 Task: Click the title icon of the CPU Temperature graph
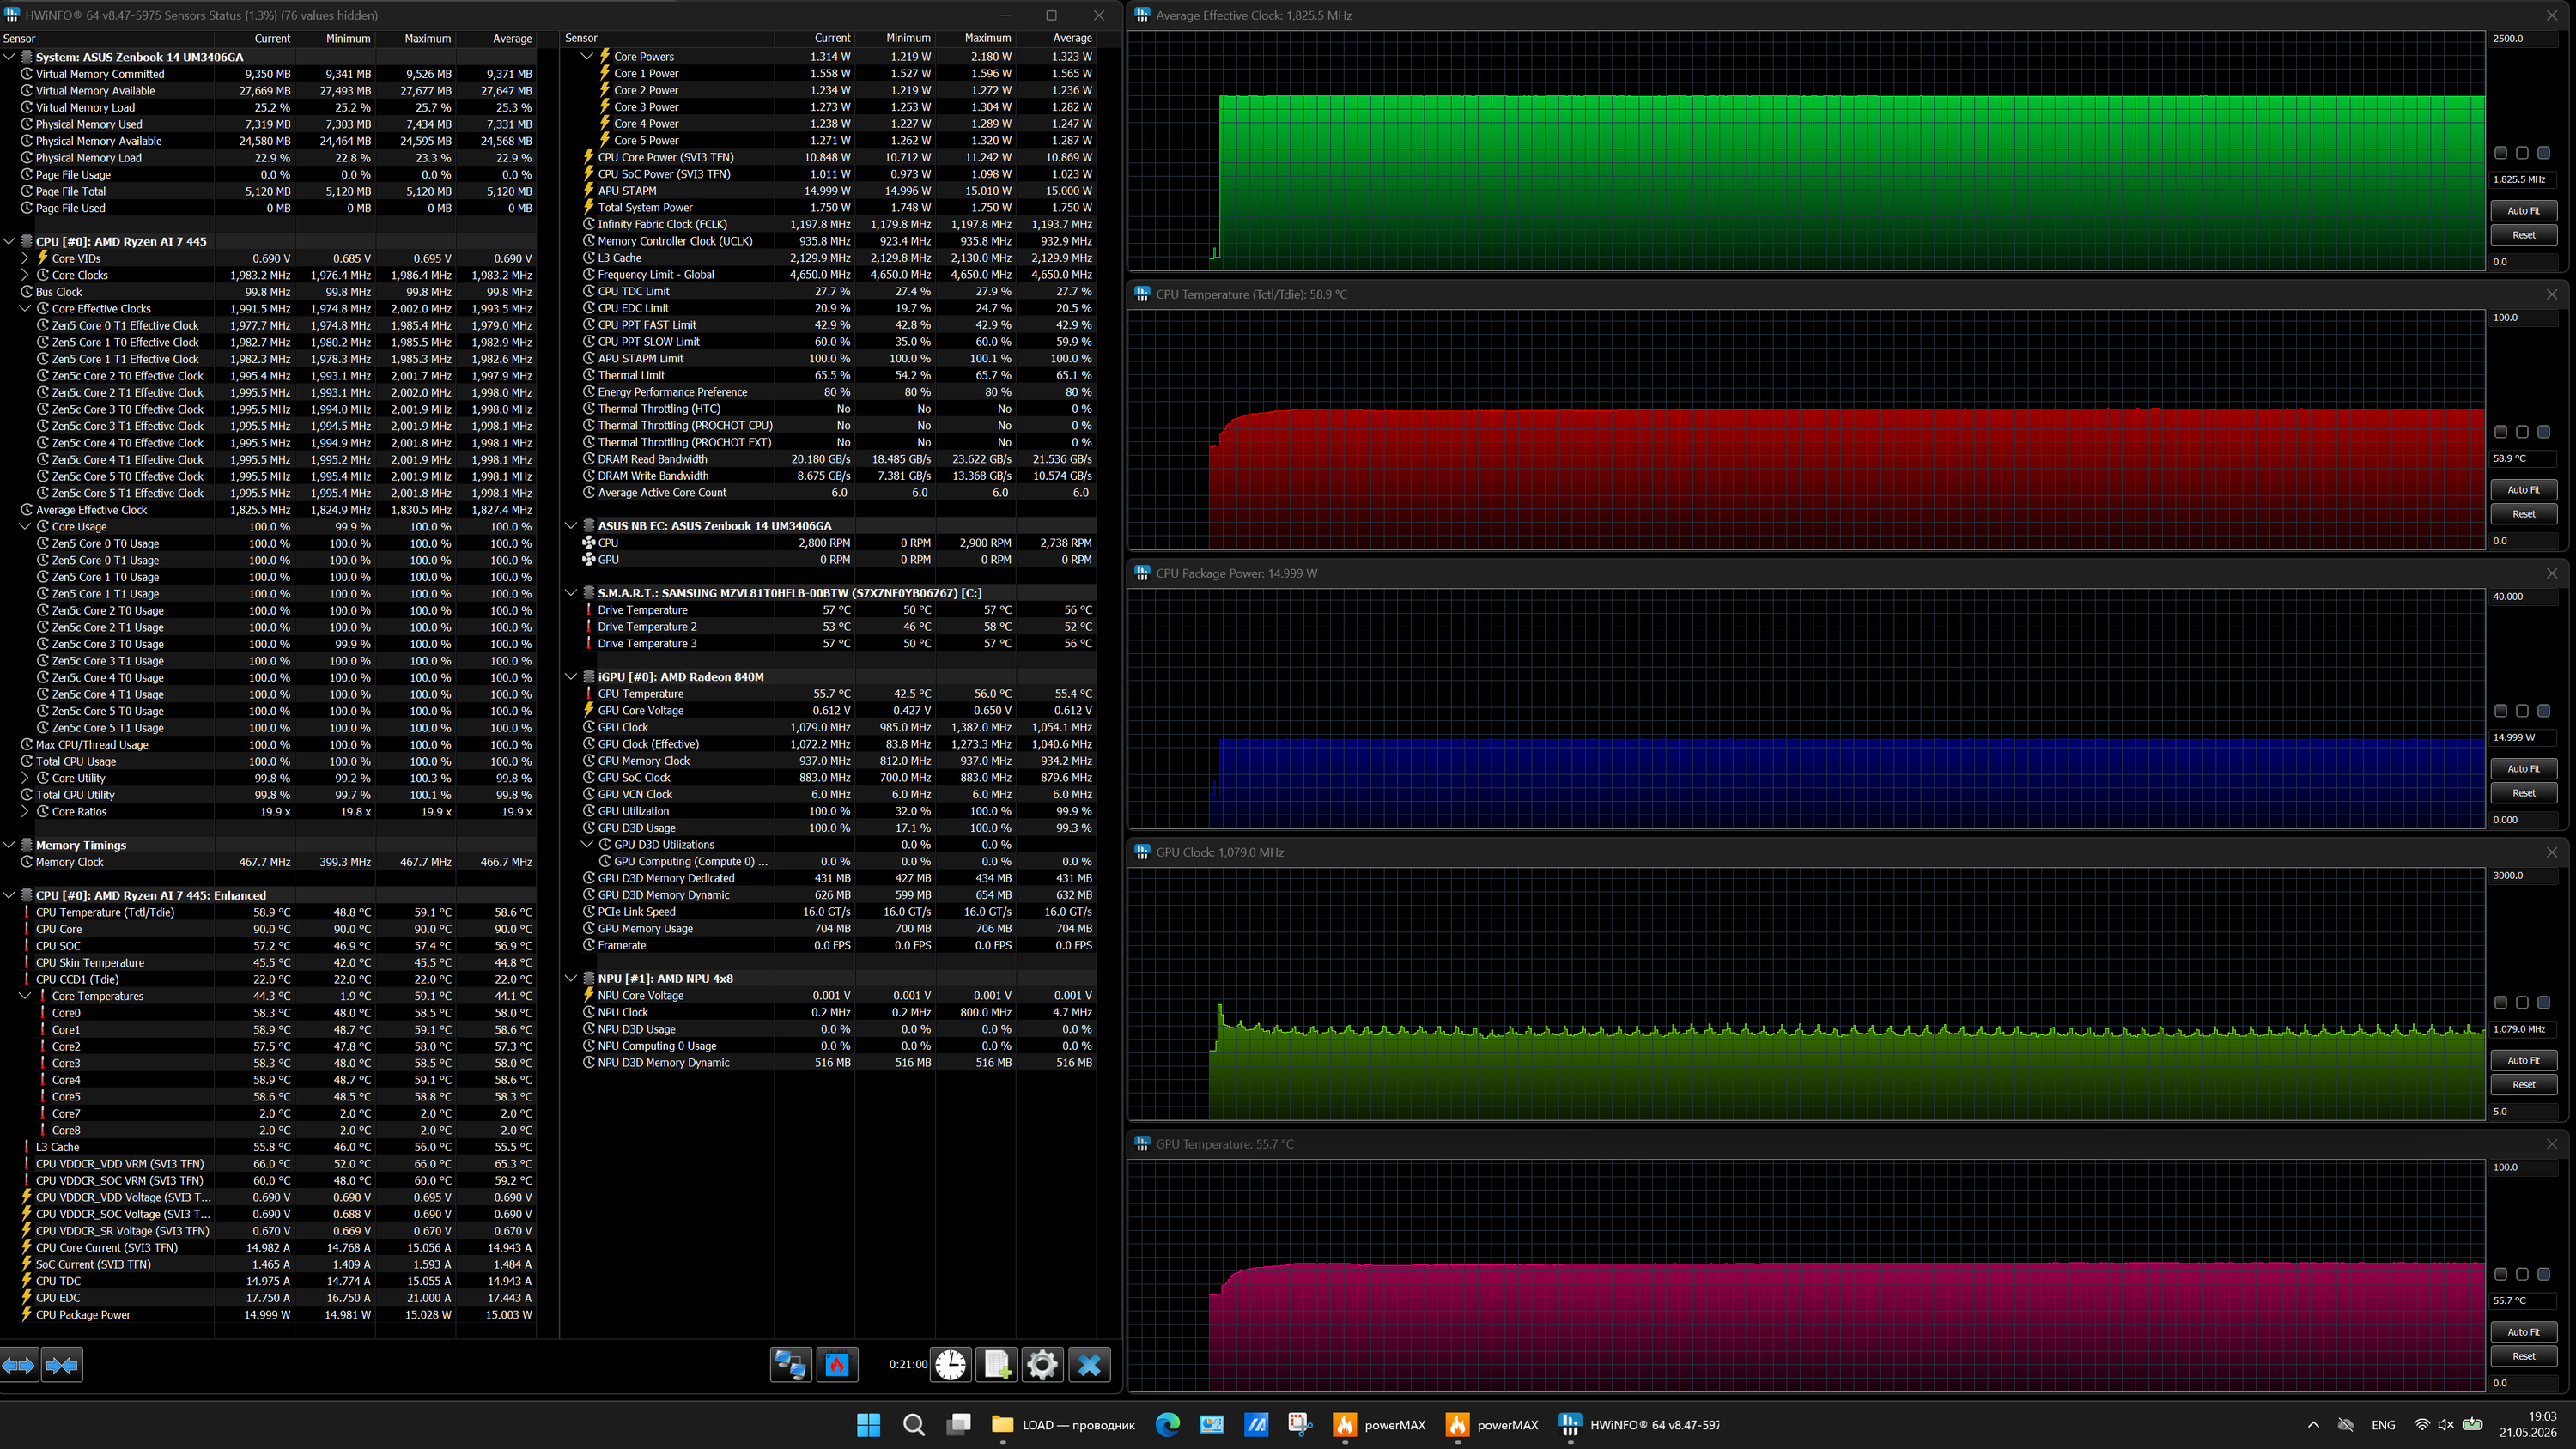click(x=1143, y=294)
